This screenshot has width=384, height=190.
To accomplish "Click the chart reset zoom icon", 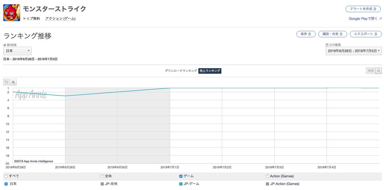I will click(7, 82).
